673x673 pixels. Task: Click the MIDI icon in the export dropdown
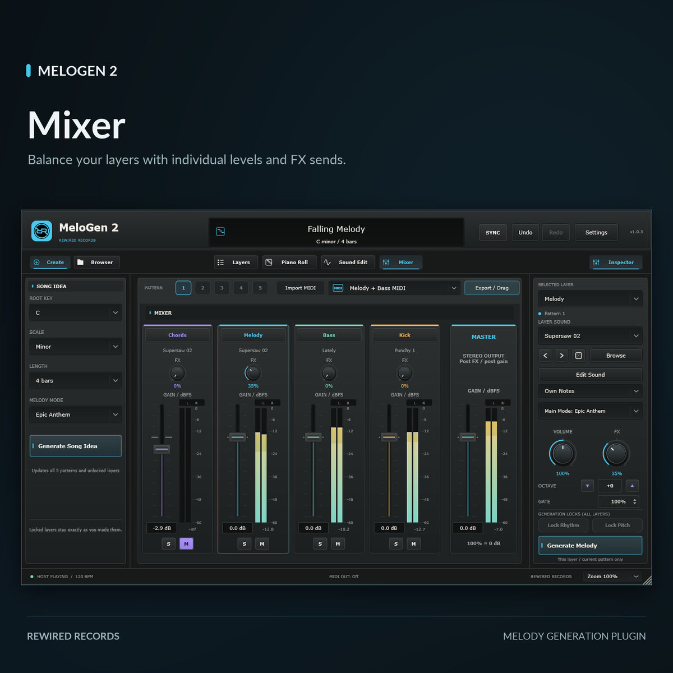click(338, 288)
